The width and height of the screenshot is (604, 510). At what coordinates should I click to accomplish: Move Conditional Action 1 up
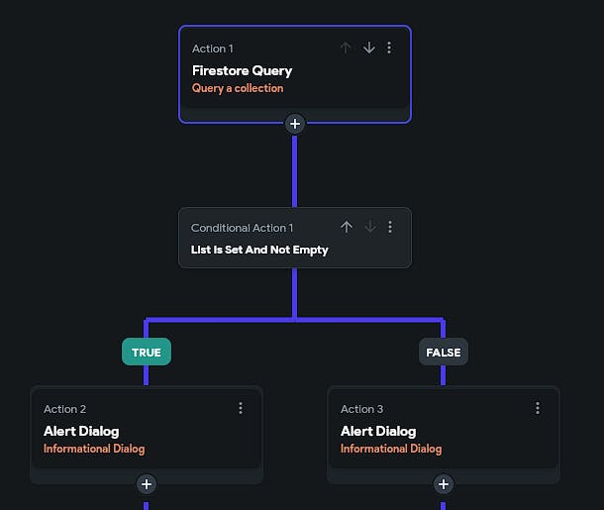[347, 227]
